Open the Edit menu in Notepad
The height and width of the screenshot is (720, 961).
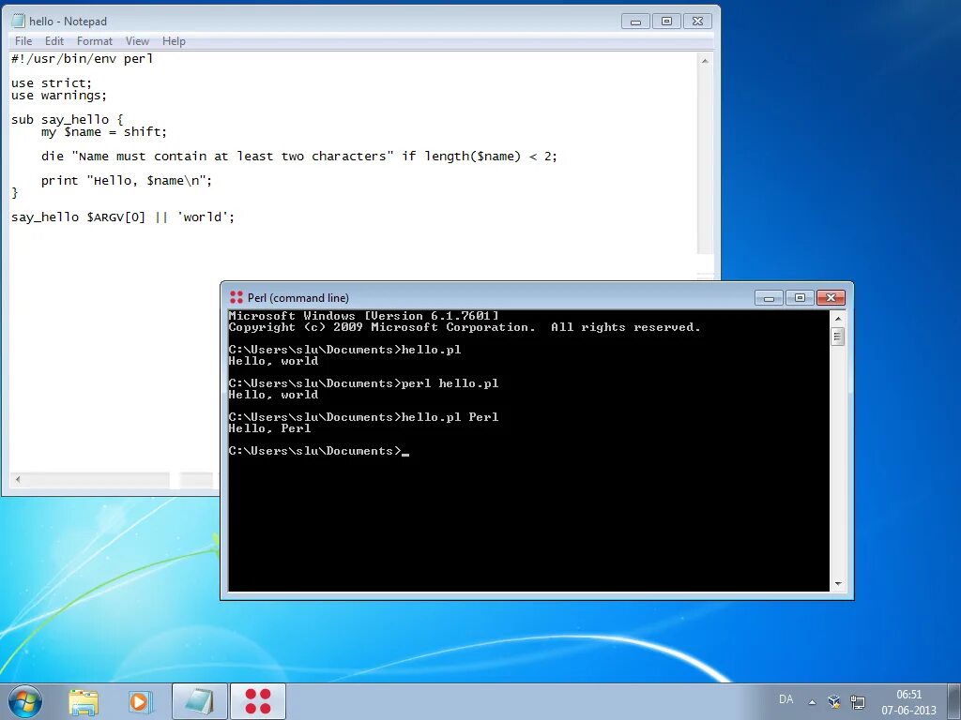pos(53,41)
